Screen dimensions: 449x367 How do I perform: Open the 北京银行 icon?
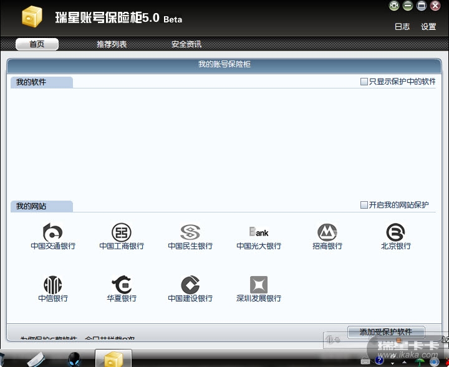pos(396,232)
